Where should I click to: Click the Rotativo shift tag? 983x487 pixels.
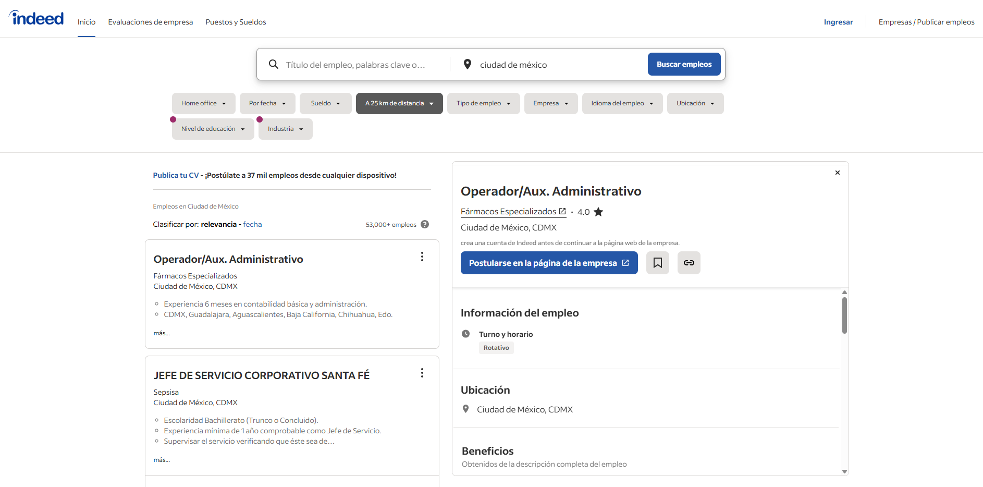[x=496, y=348]
